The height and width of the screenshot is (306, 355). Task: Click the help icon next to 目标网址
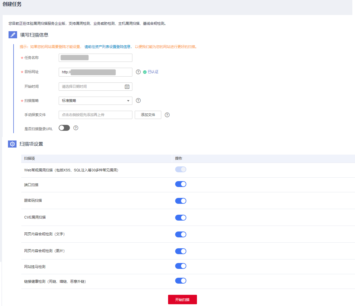(x=138, y=72)
